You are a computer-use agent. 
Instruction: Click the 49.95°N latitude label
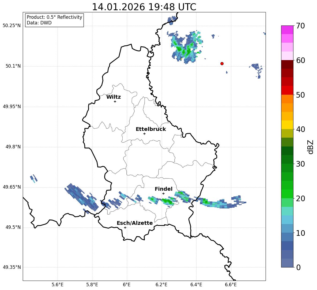tap(12, 107)
